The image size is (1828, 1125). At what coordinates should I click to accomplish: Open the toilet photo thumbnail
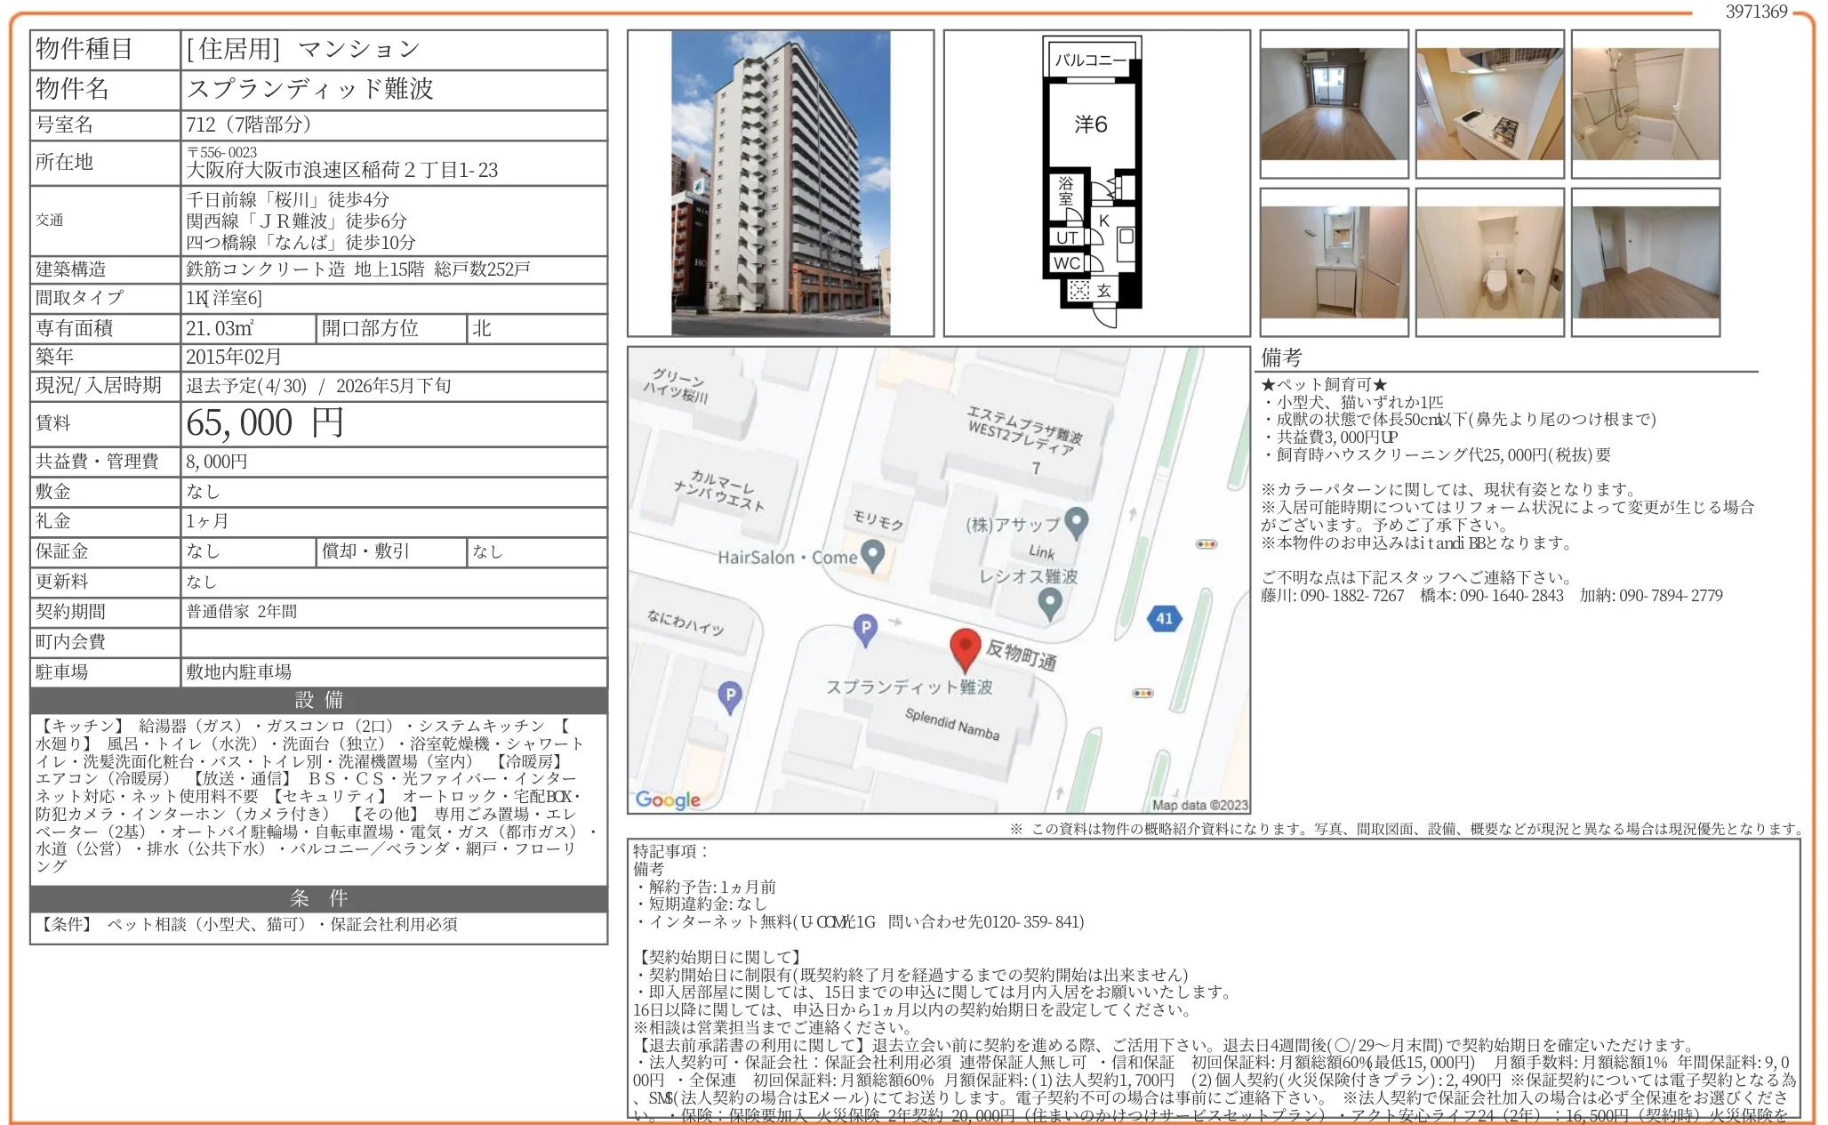[x=1489, y=262]
